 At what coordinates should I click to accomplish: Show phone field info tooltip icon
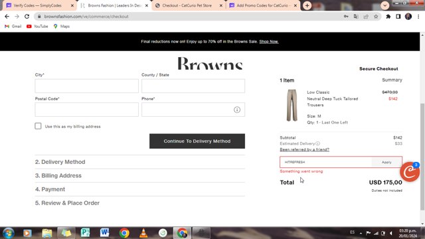[x=237, y=110]
